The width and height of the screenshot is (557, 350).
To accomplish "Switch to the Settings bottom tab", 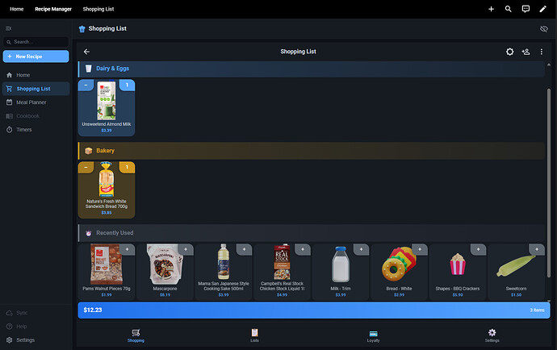I will pyautogui.click(x=492, y=335).
